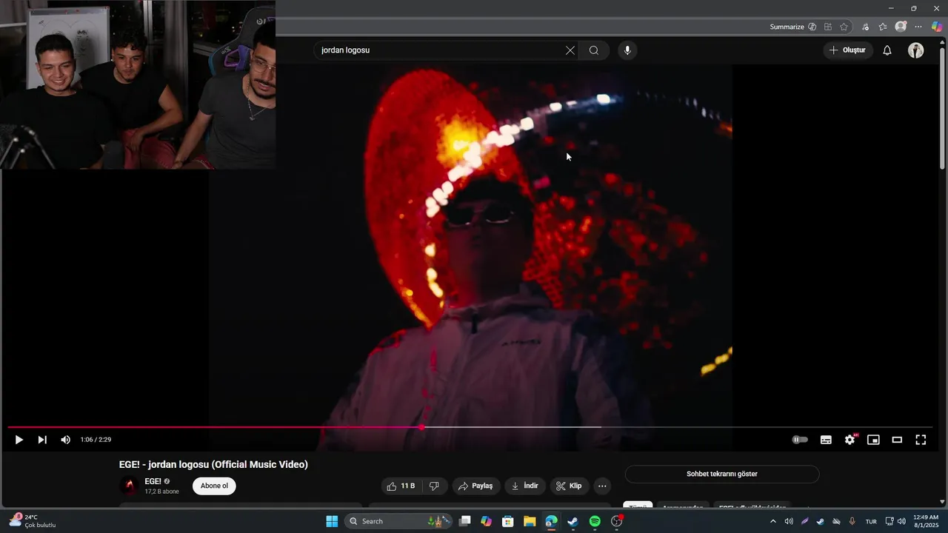Mute the video volume speaker icon
Image resolution: width=948 pixels, height=533 pixels.
point(65,440)
